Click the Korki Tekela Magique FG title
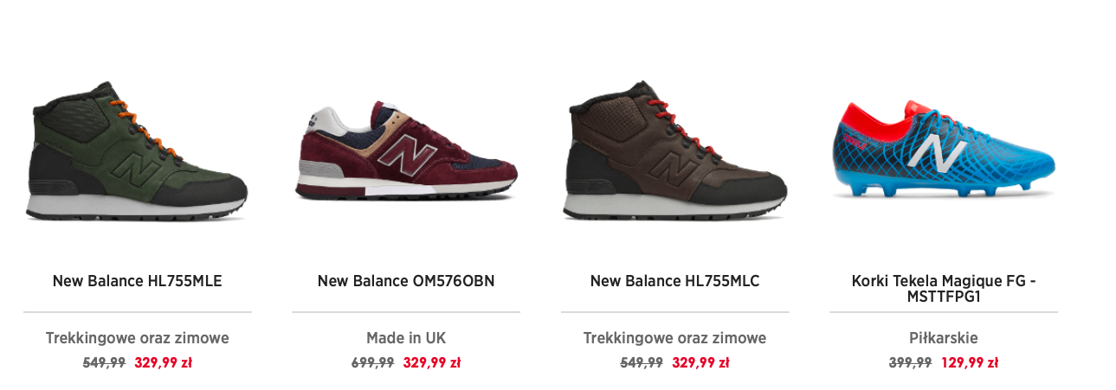 944,289
